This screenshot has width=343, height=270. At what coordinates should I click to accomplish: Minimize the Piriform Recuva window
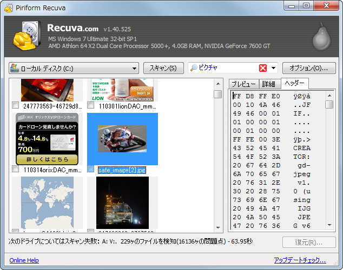tap(292, 6)
